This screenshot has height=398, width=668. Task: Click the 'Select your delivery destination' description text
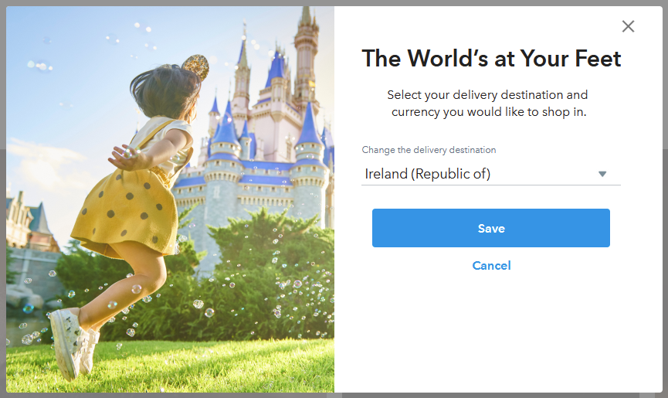click(x=488, y=103)
